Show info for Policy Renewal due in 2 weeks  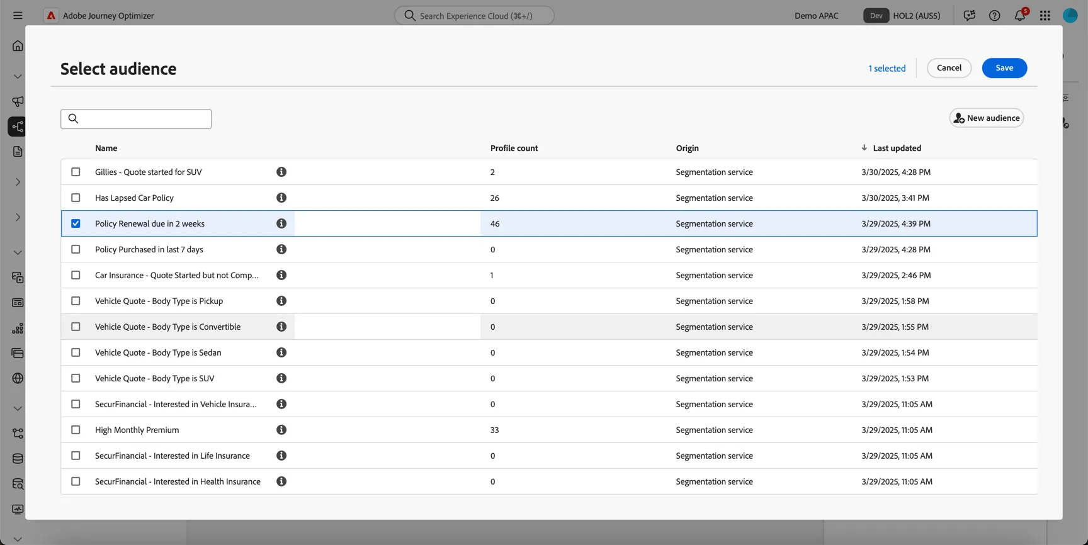pos(281,223)
